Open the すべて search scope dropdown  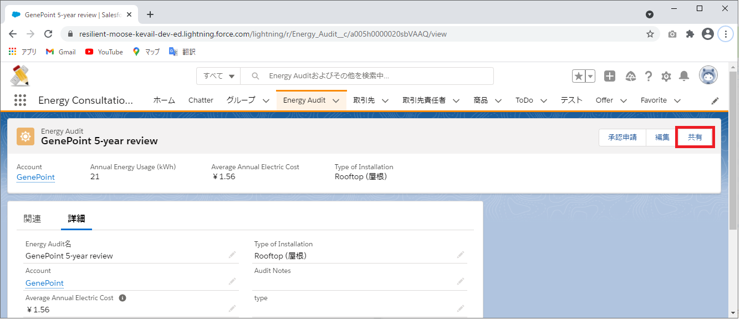[219, 76]
